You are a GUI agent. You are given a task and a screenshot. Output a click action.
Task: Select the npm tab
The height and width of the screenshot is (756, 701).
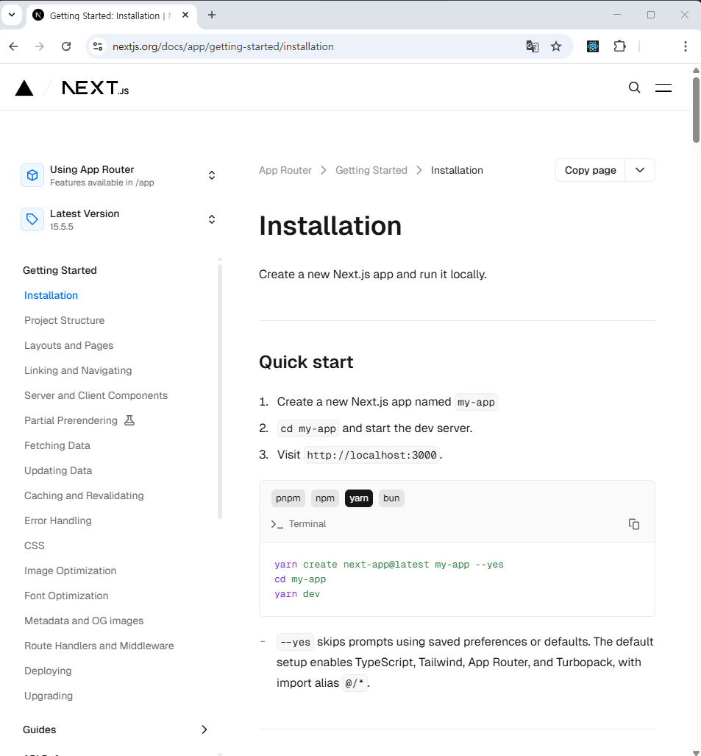pyautogui.click(x=325, y=498)
